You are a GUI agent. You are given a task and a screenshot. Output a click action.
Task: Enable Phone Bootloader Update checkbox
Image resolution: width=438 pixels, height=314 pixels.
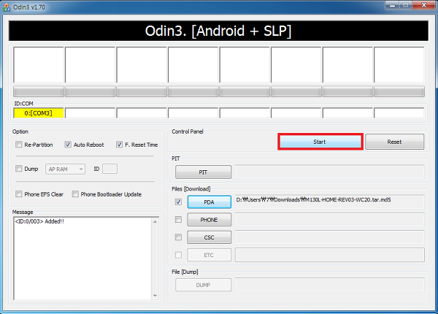pos(75,194)
